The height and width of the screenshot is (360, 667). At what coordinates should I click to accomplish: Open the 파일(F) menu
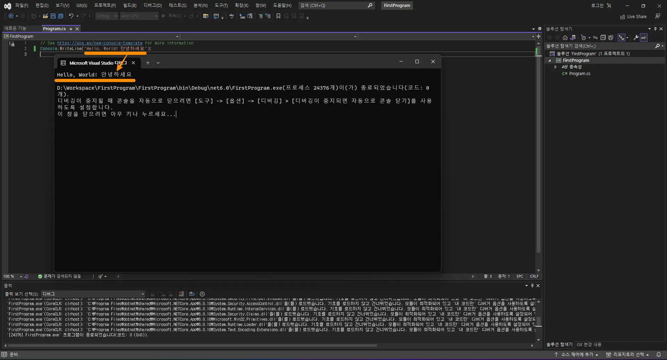tap(22, 6)
